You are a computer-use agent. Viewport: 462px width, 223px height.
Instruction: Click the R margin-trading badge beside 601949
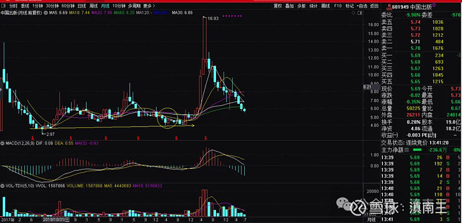pos(389,6)
